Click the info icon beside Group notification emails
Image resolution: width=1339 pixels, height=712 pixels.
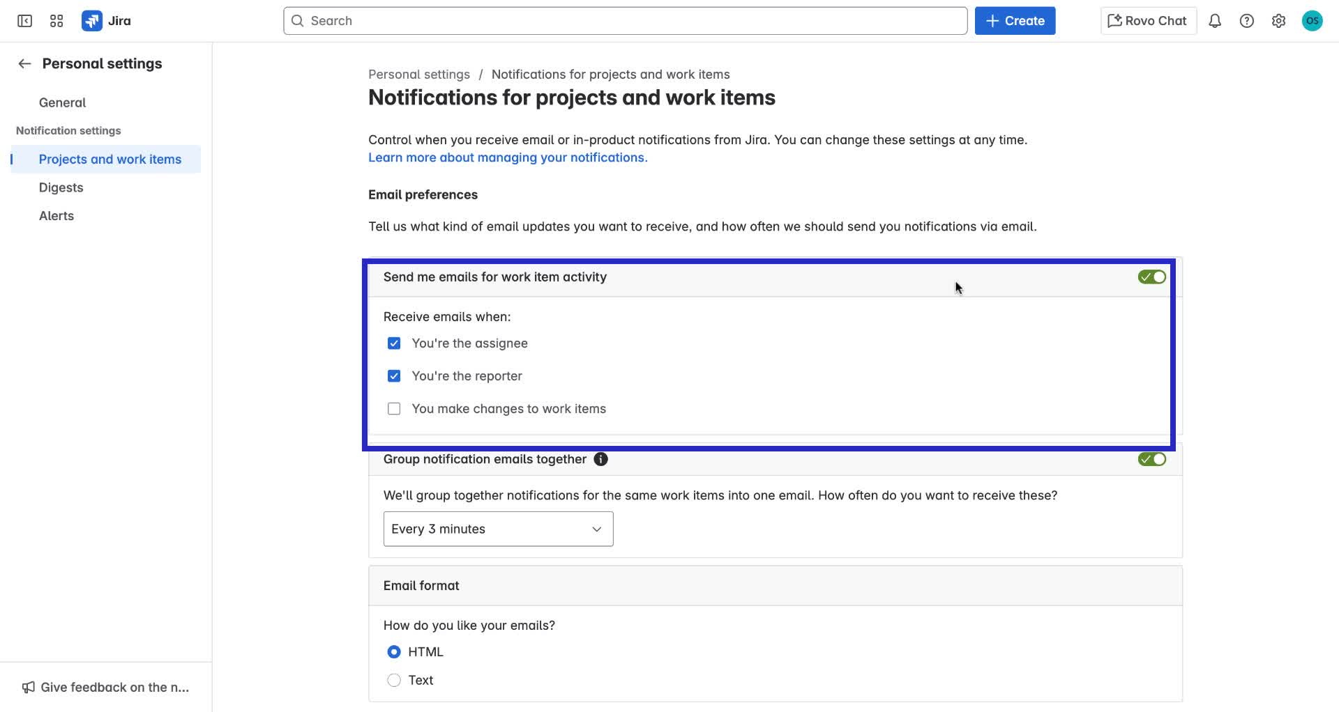600,459
